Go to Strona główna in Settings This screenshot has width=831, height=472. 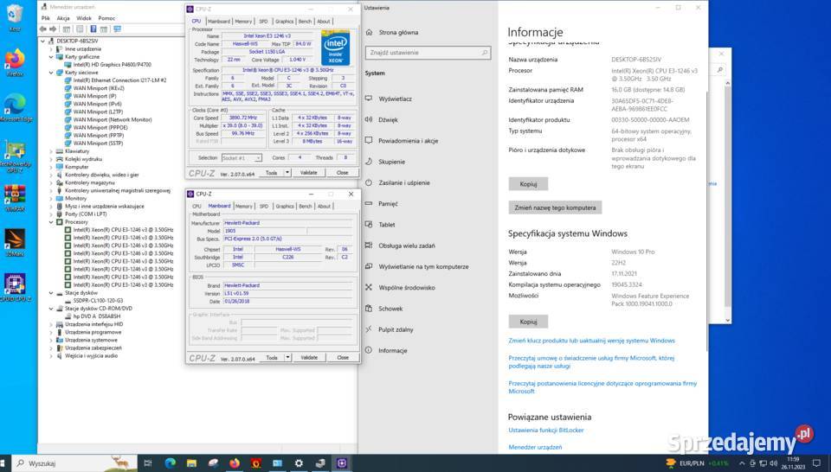point(398,32)
